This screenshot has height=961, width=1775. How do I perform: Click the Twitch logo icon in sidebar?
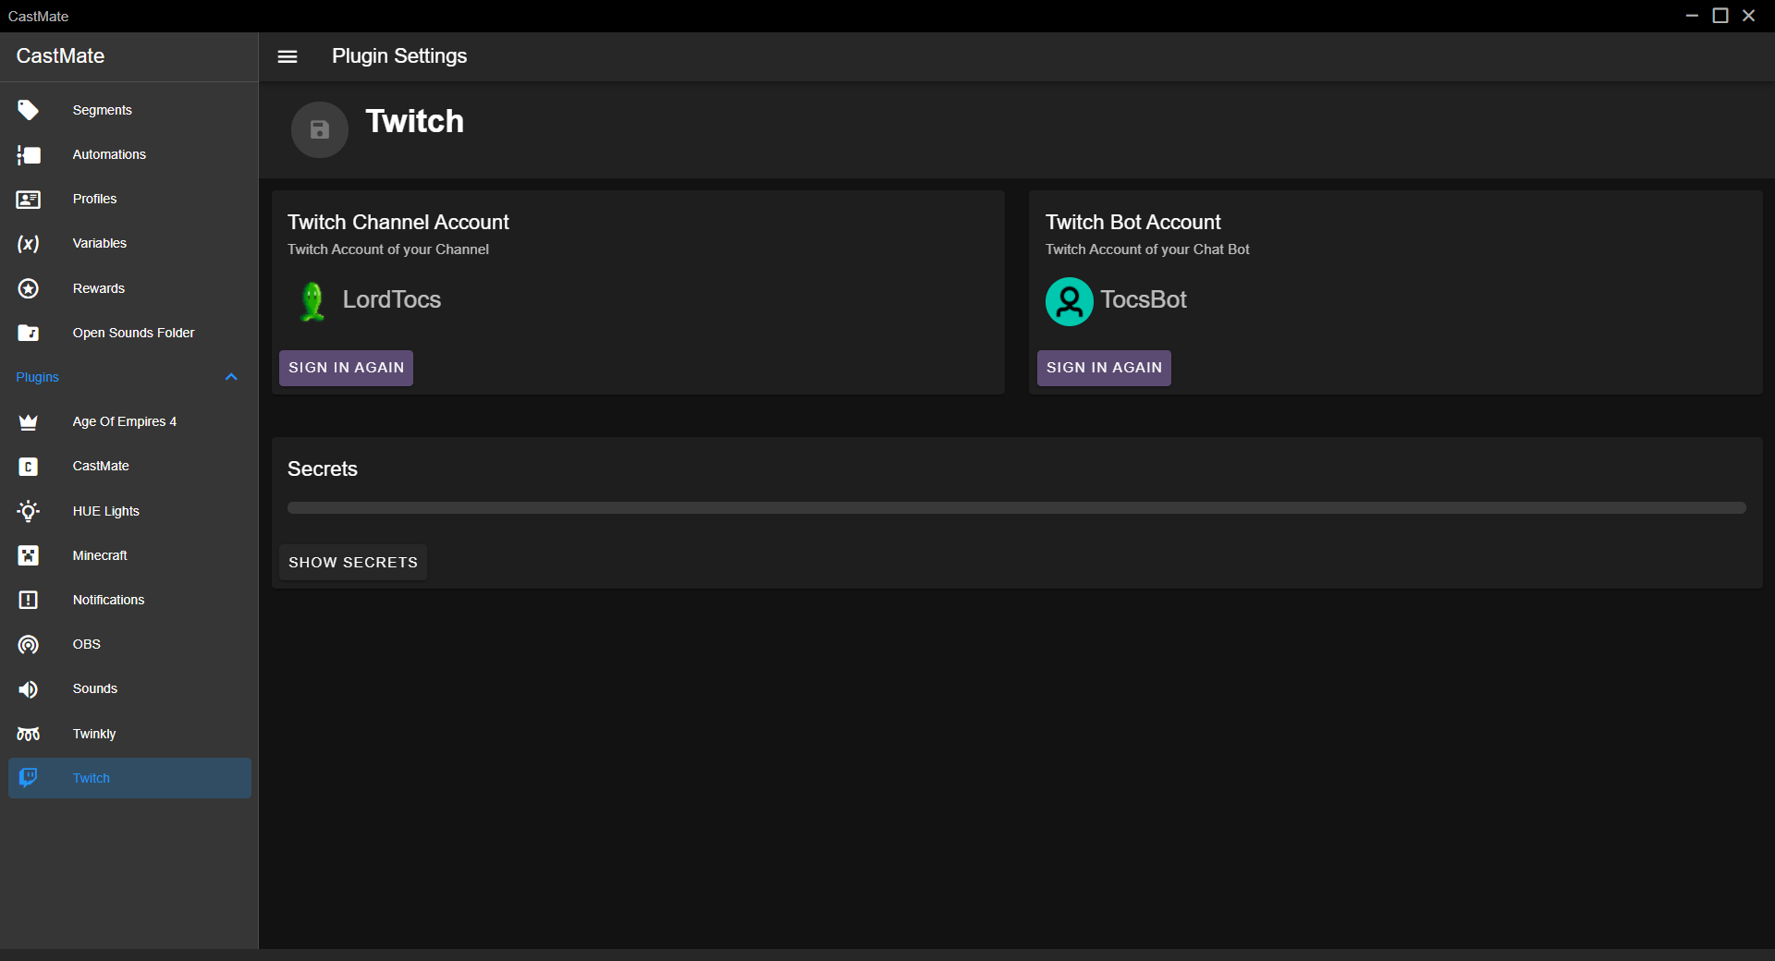[x=29, y=778]
